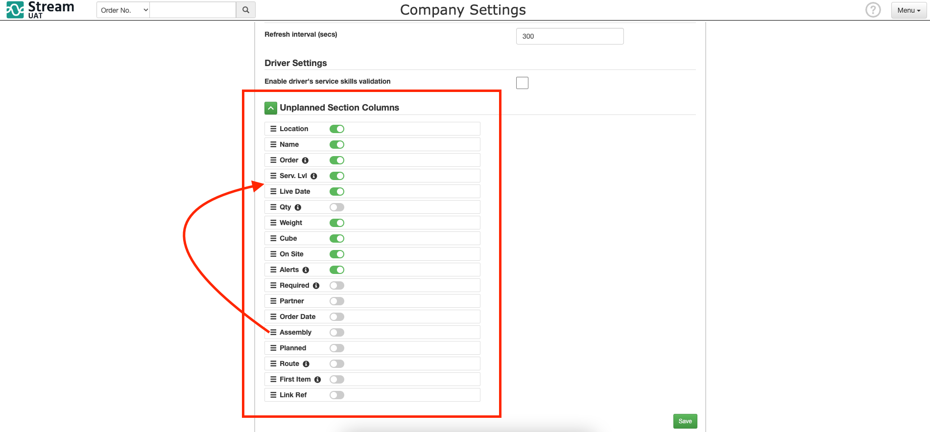
Task: Click the Refresh interval input field
Action: pos(570,36)
